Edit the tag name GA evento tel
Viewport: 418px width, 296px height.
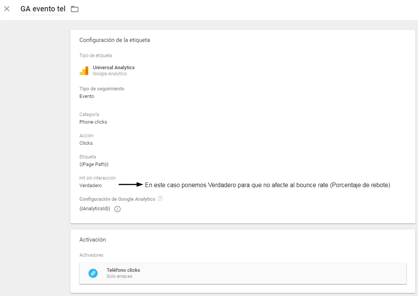coord(43,9)
